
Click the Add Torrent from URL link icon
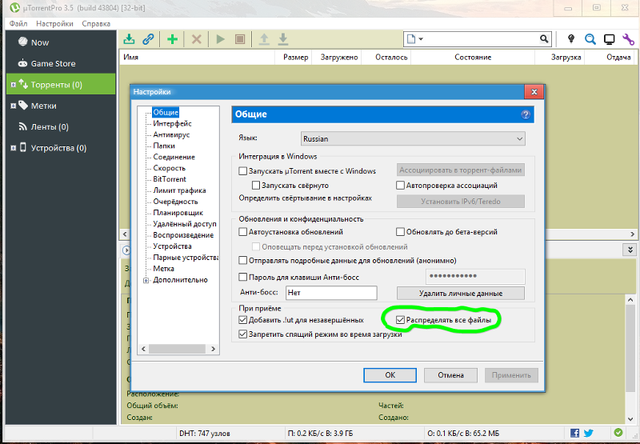click(148, 39)
